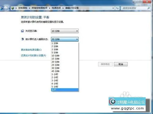Choose 20 分钟 in sleep list
153x114 pixels.
[x=65, y=62]
